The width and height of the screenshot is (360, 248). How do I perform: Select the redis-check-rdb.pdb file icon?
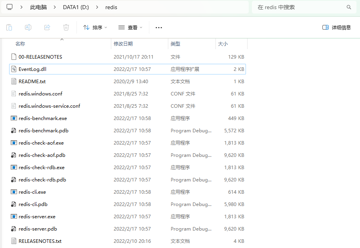click(14, 179)
